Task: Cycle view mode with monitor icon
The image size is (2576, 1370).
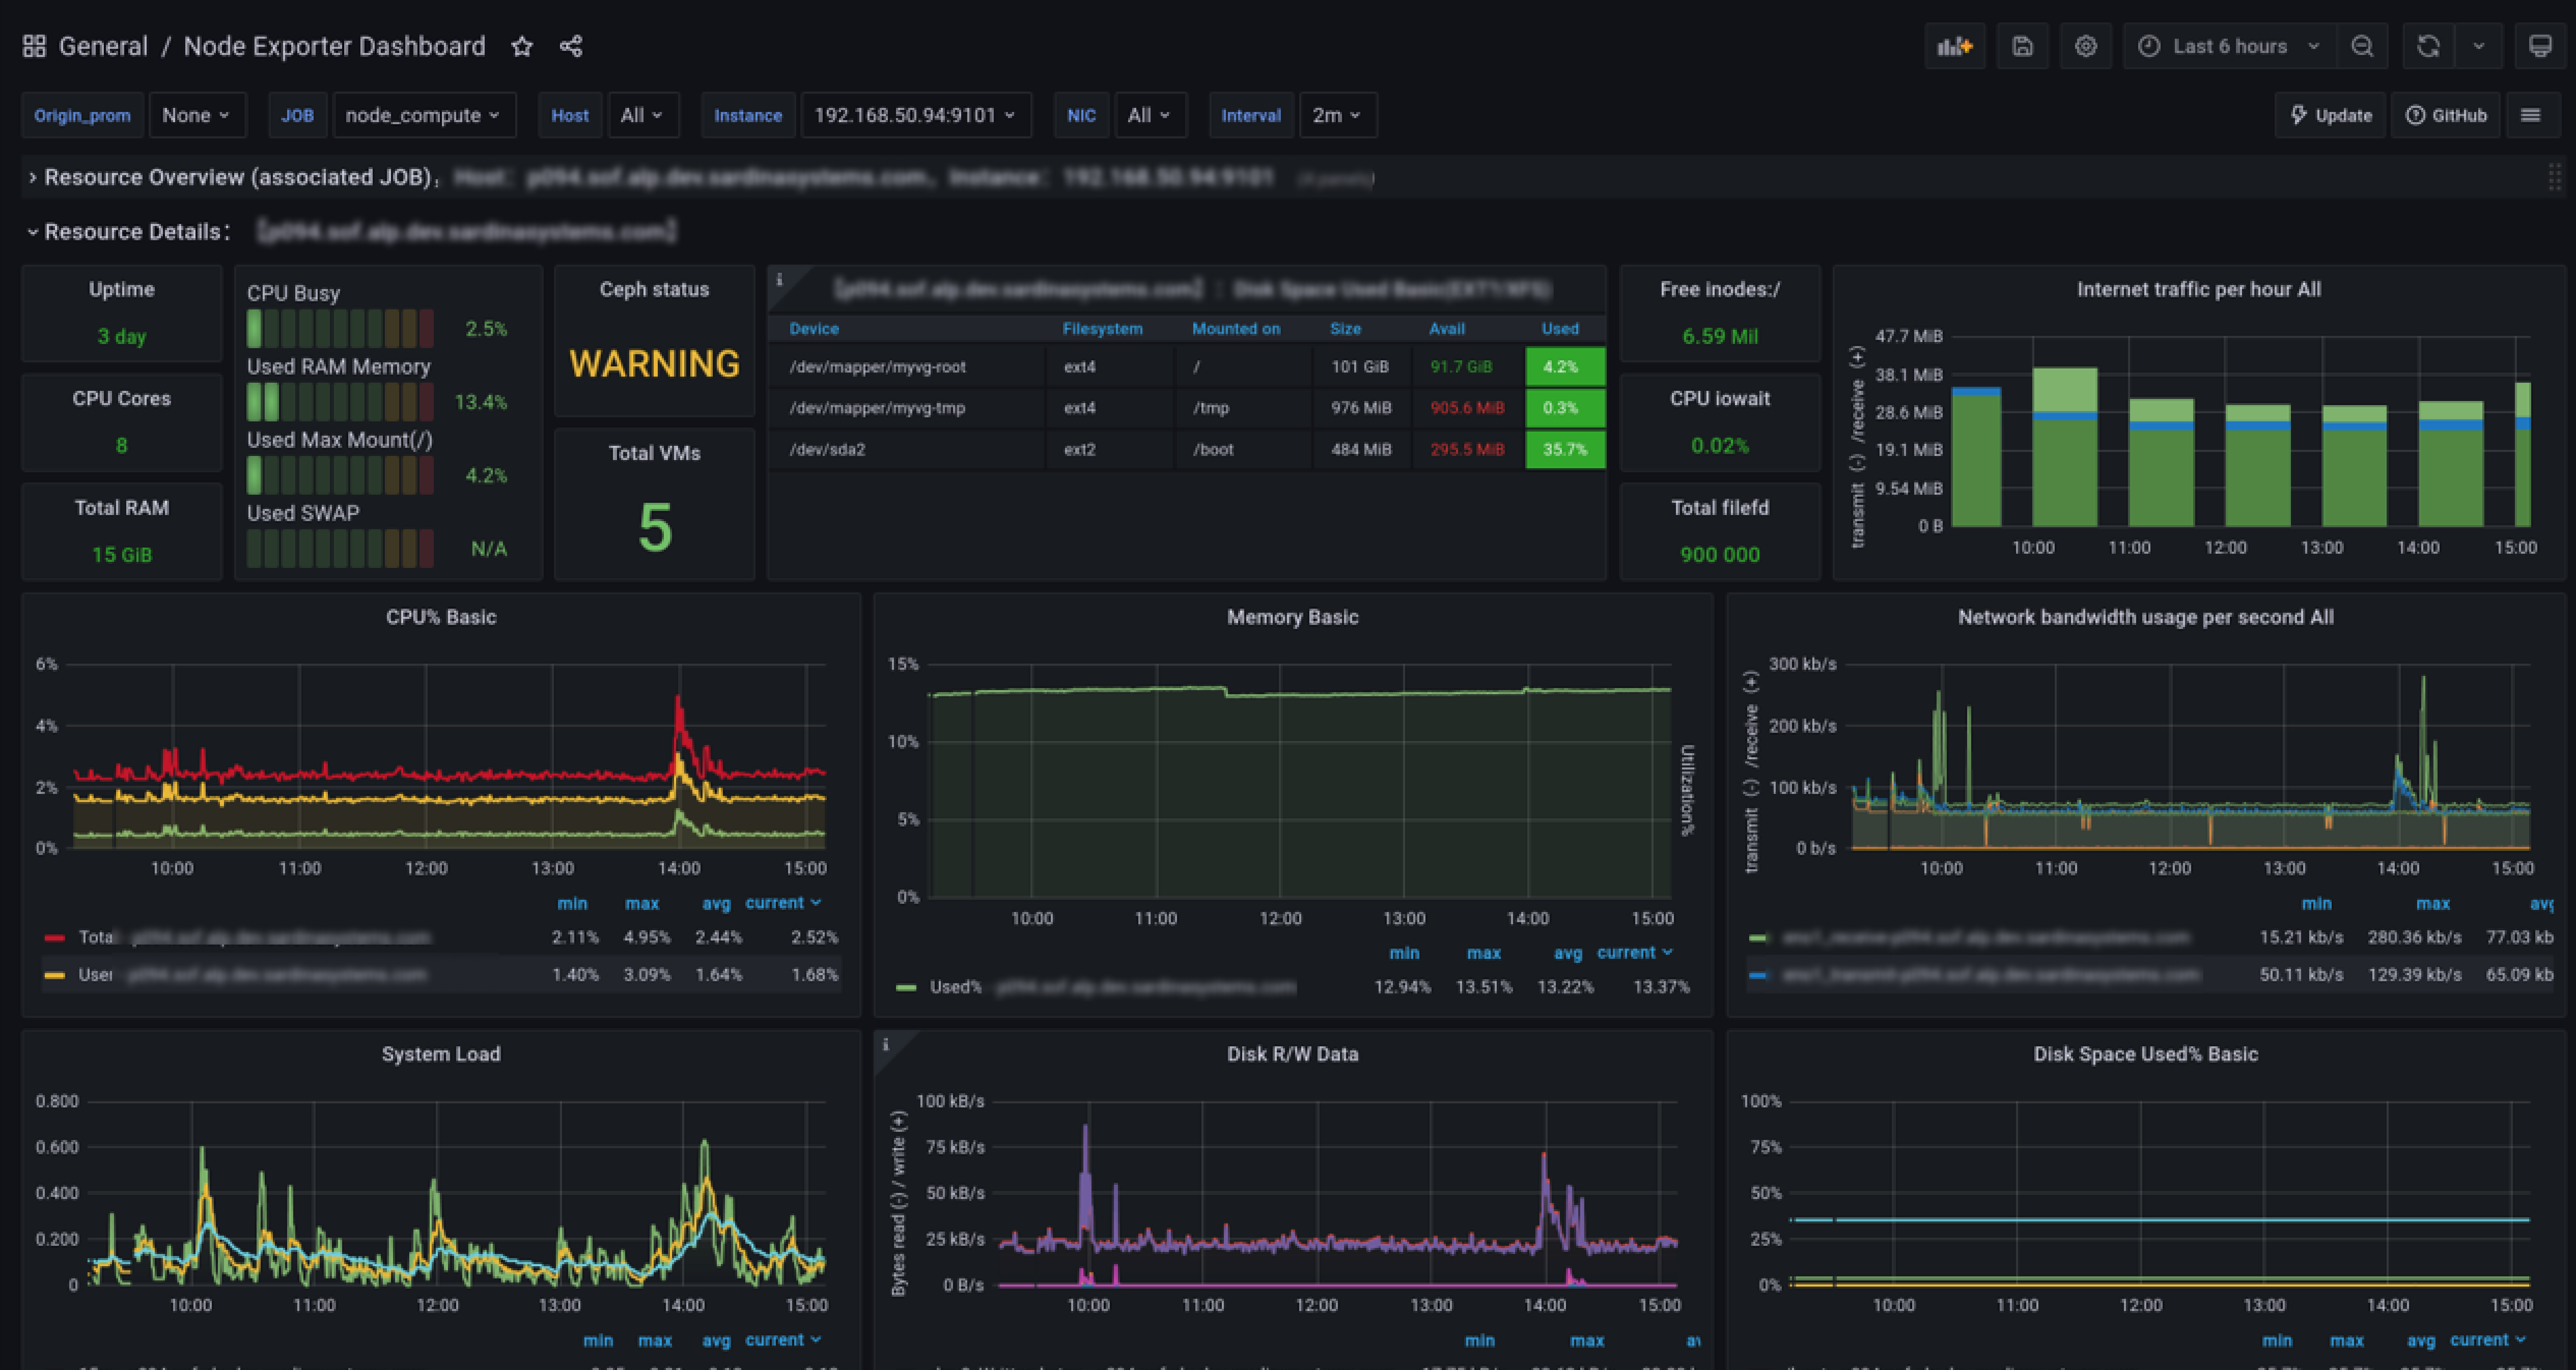Action: point(2540,46)
